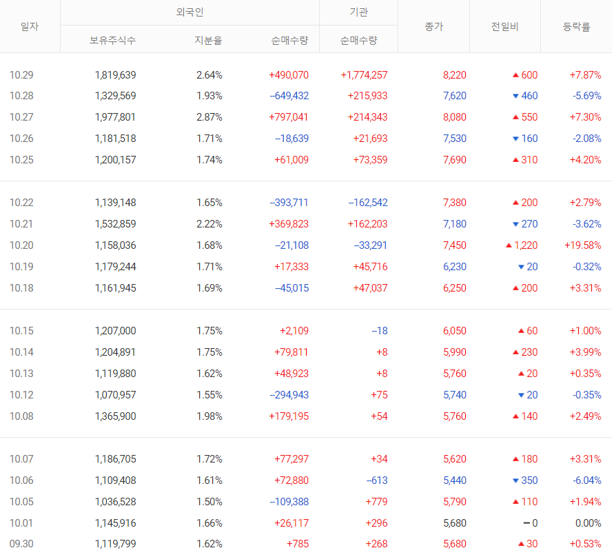Viewport: 616px width, 557px height.
Task: Click the up arrow beside 230
Action: coord(516,352)
